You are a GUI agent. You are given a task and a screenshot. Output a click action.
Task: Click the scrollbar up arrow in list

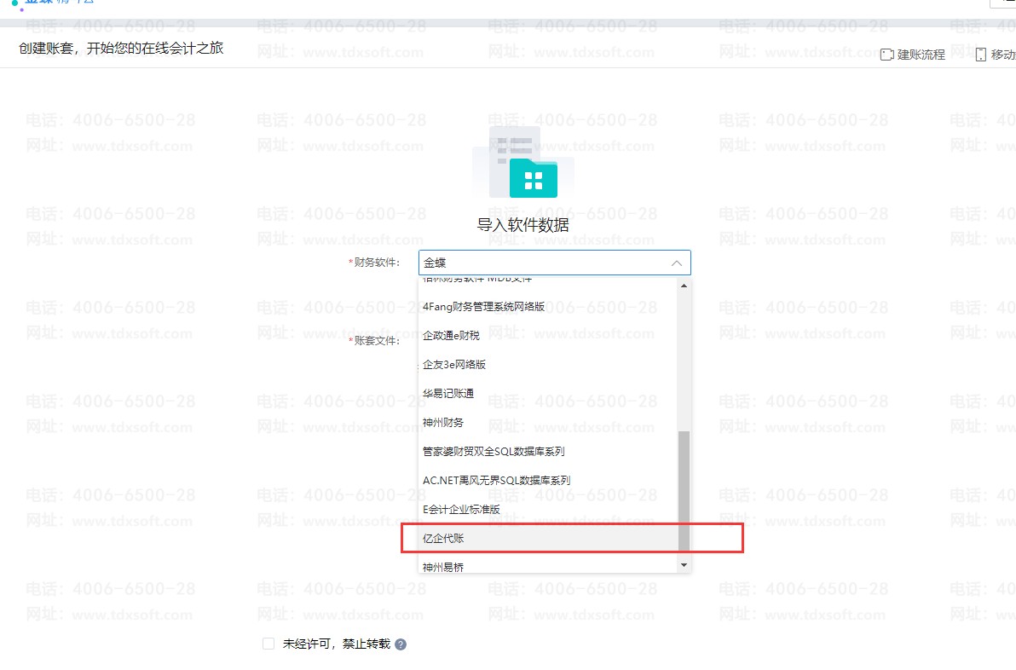684,286
